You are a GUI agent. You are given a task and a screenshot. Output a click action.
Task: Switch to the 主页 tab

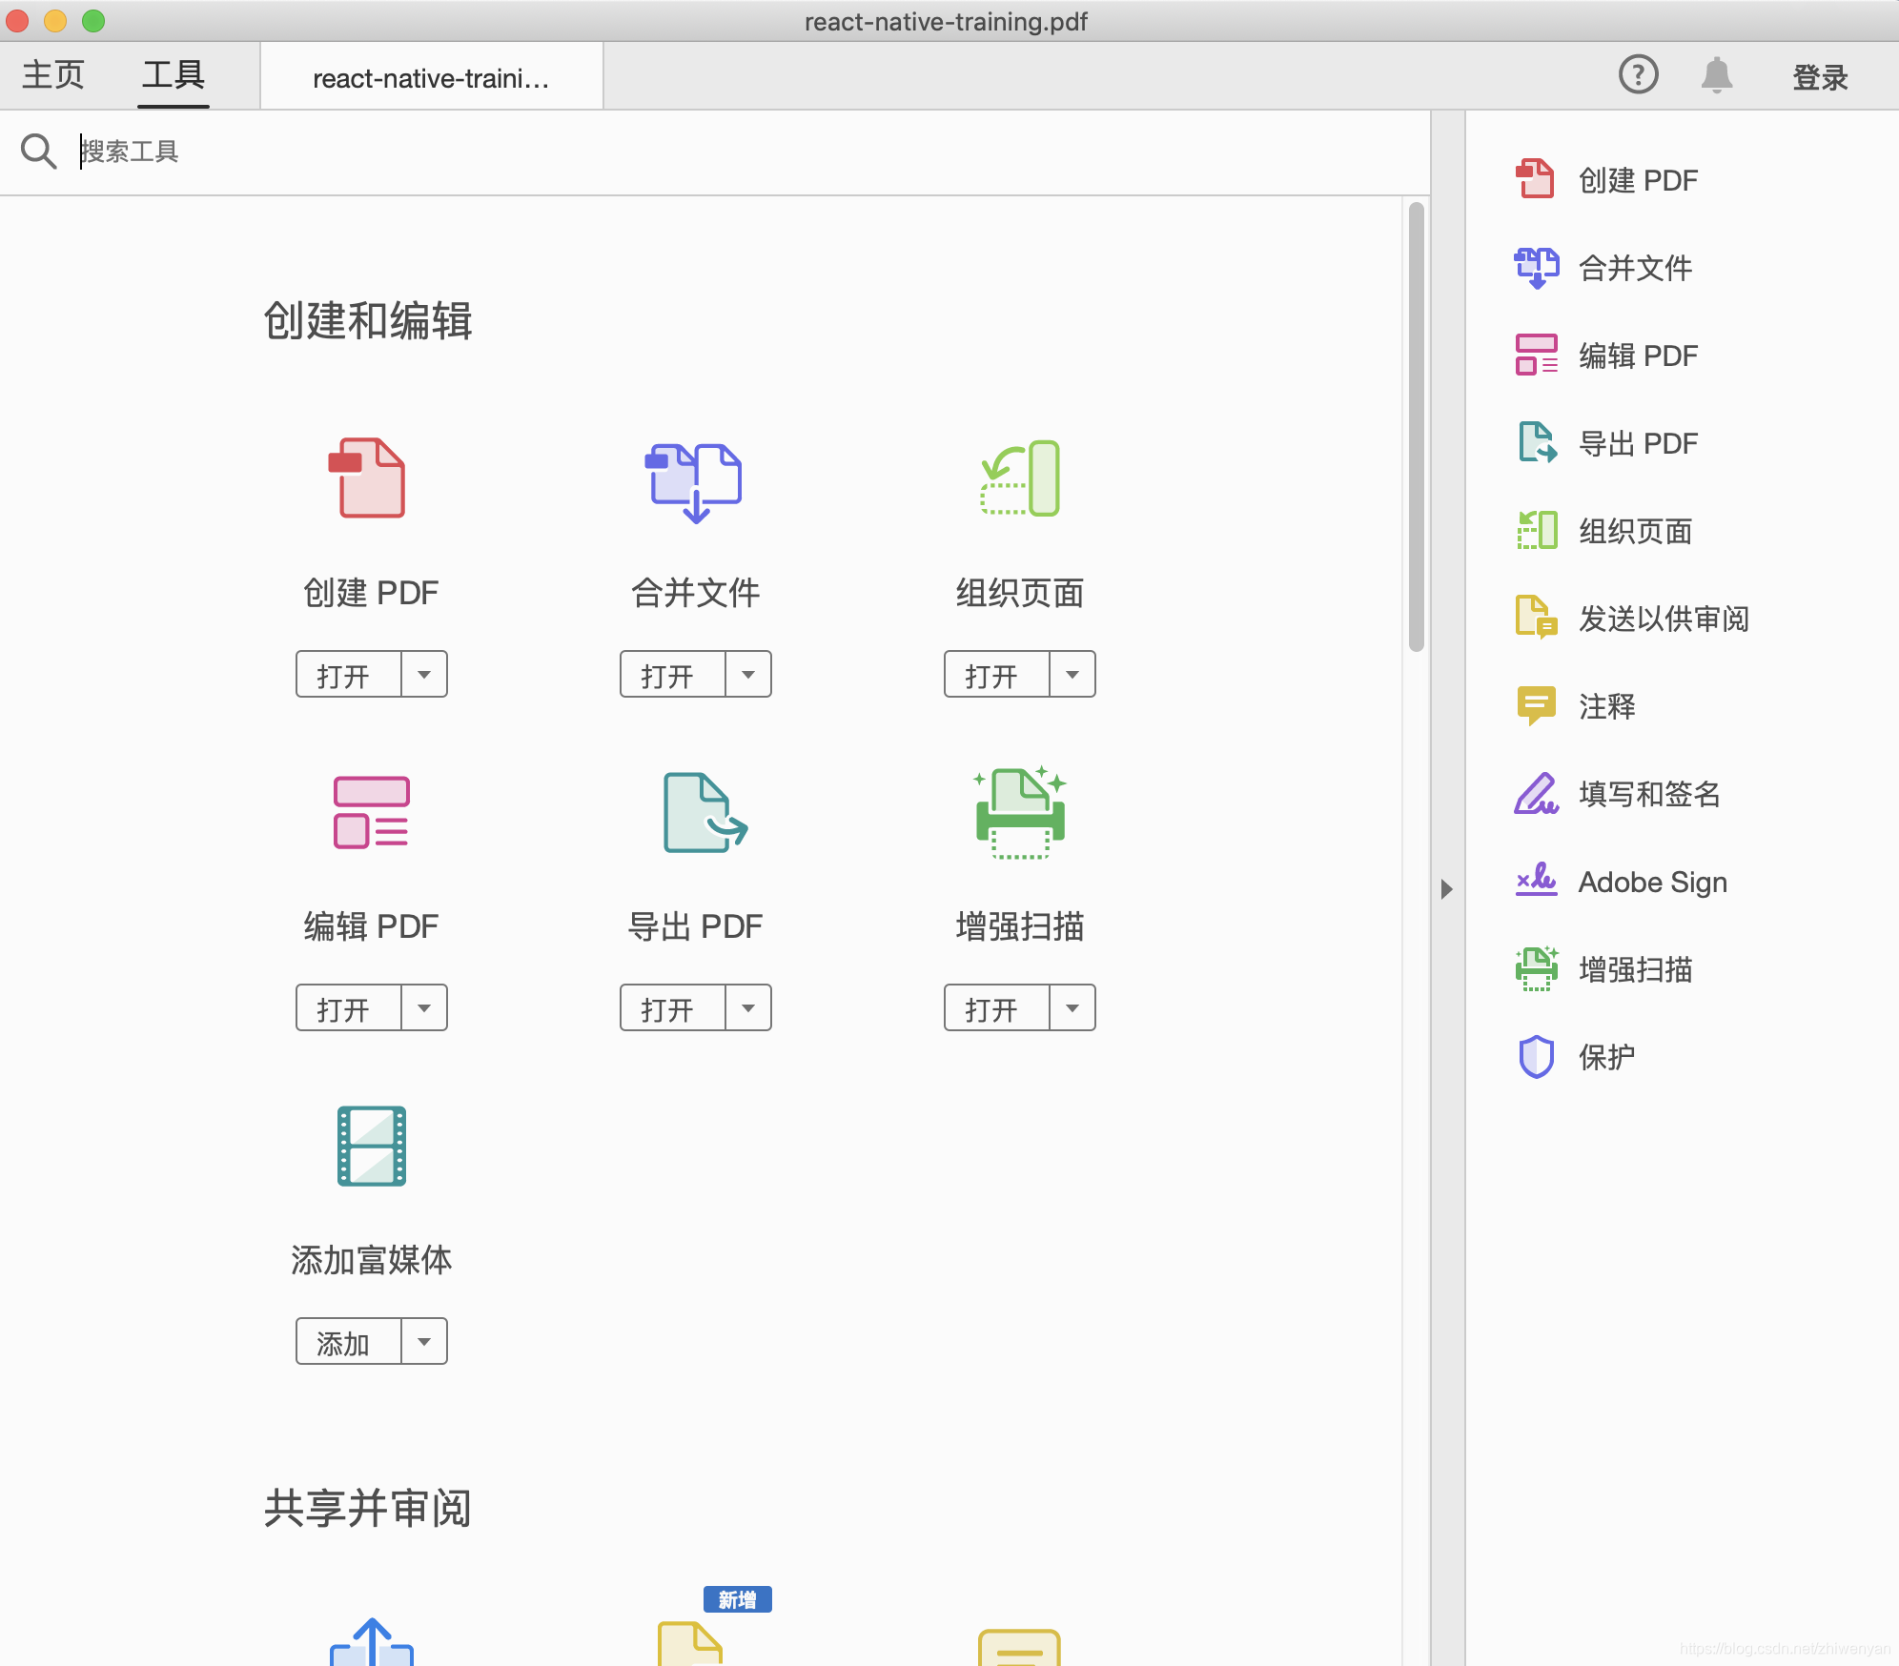click(53, 74)
